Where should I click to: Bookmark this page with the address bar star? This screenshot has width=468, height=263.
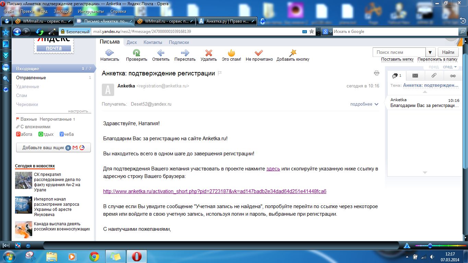[312, 32]
